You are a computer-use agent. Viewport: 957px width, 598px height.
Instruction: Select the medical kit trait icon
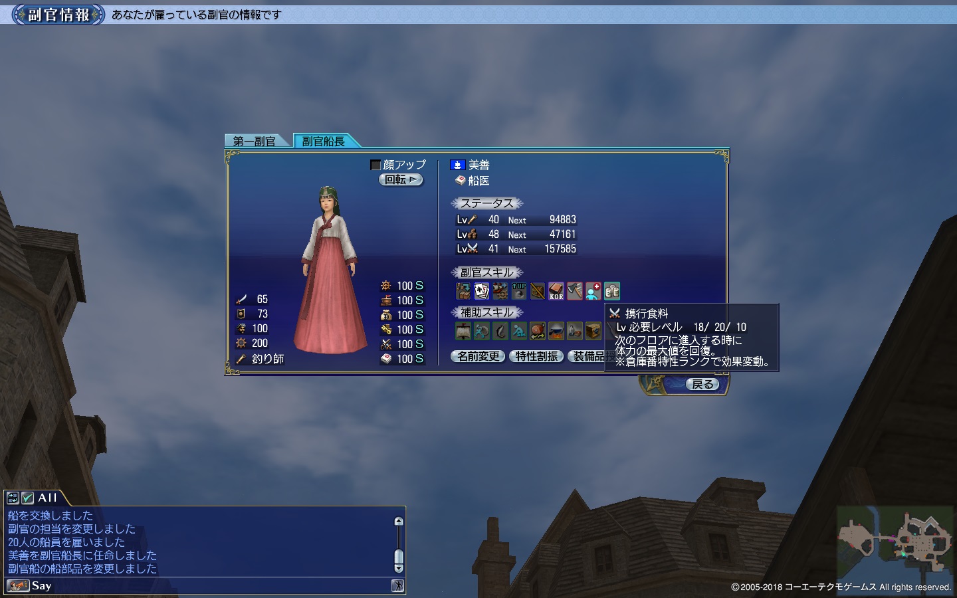[386, 359]
